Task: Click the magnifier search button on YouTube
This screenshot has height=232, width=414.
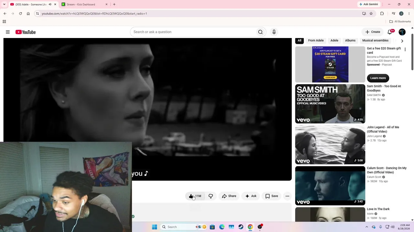Action: [260, 32]
